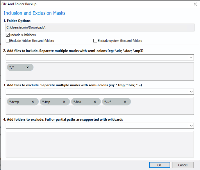This screenshot has width=200, height=170.
Task: Expand the files to exclude dropdown
Action: click(x=191, y=92)
